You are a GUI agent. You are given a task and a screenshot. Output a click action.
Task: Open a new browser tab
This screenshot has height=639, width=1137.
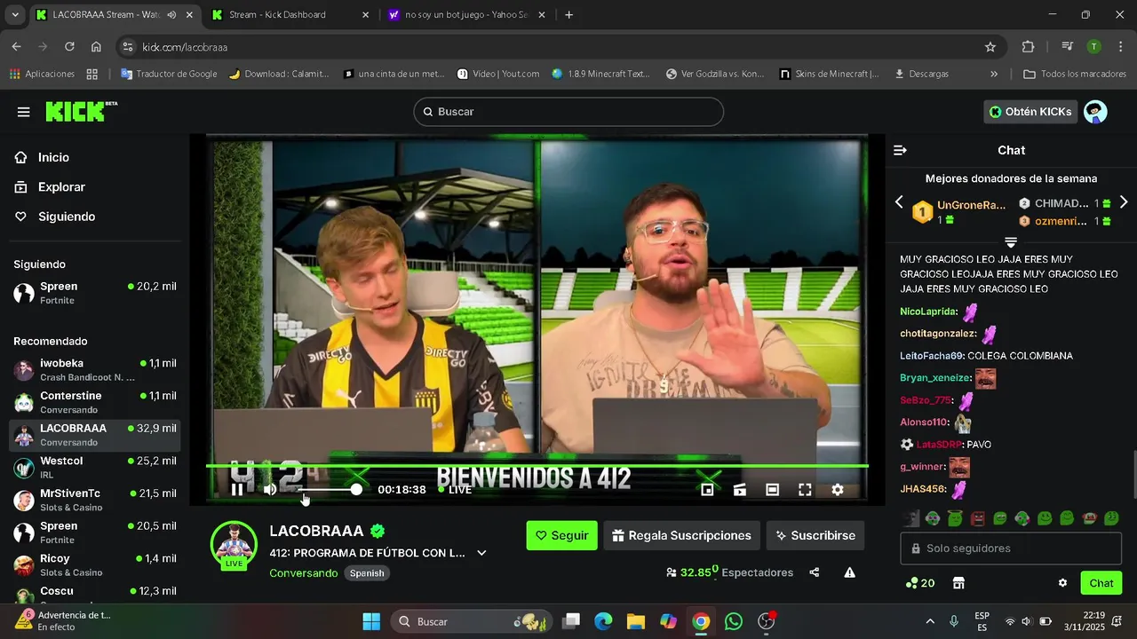click(569, 15)
